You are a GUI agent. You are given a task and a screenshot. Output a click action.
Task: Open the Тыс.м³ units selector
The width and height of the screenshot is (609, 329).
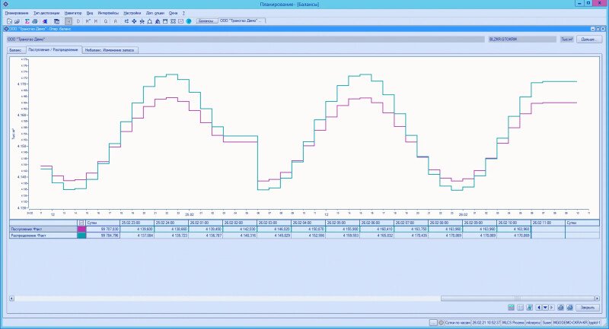coord(566,39)
